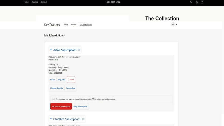Screen dimensions: 224x126
Task: Click product name The Collection Snowboard: Liquid
Action: coord(67,57)
